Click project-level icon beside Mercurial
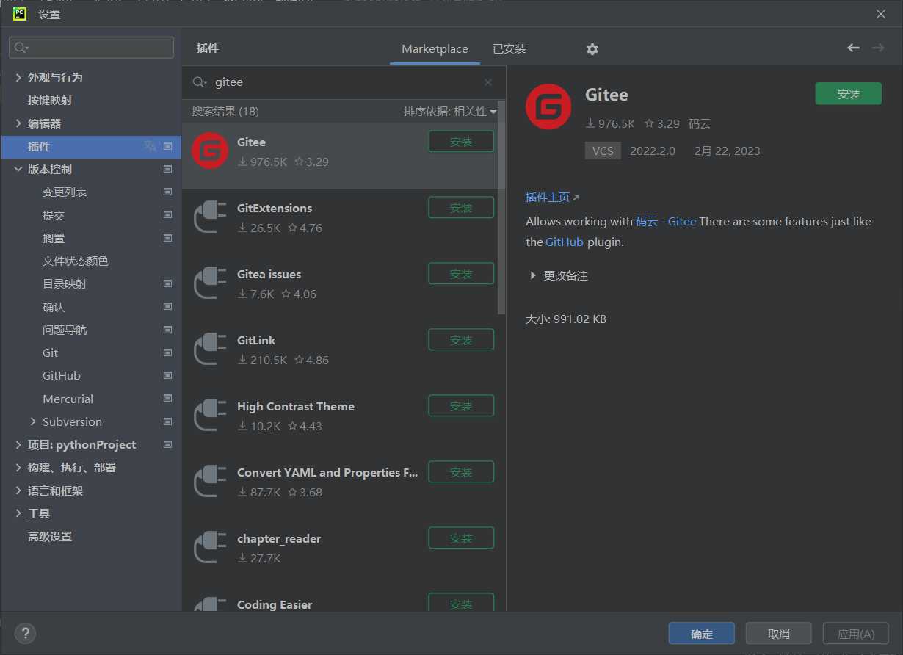Screen dimensions: 903x655 [167, 399]
